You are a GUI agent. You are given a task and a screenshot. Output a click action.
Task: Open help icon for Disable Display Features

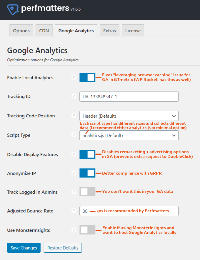tap(74, 154)
